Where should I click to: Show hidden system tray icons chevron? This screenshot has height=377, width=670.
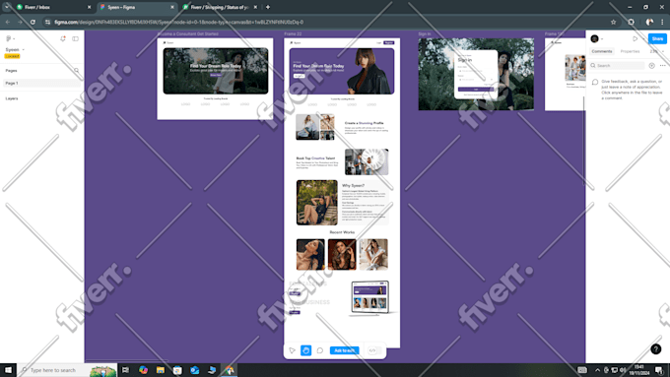pyautogui.click(x=597, y=370)
